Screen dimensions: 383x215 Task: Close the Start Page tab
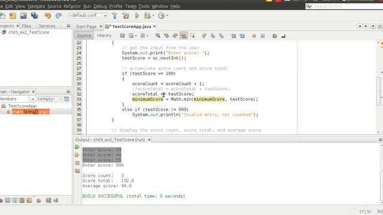click(x=101, y=26)
